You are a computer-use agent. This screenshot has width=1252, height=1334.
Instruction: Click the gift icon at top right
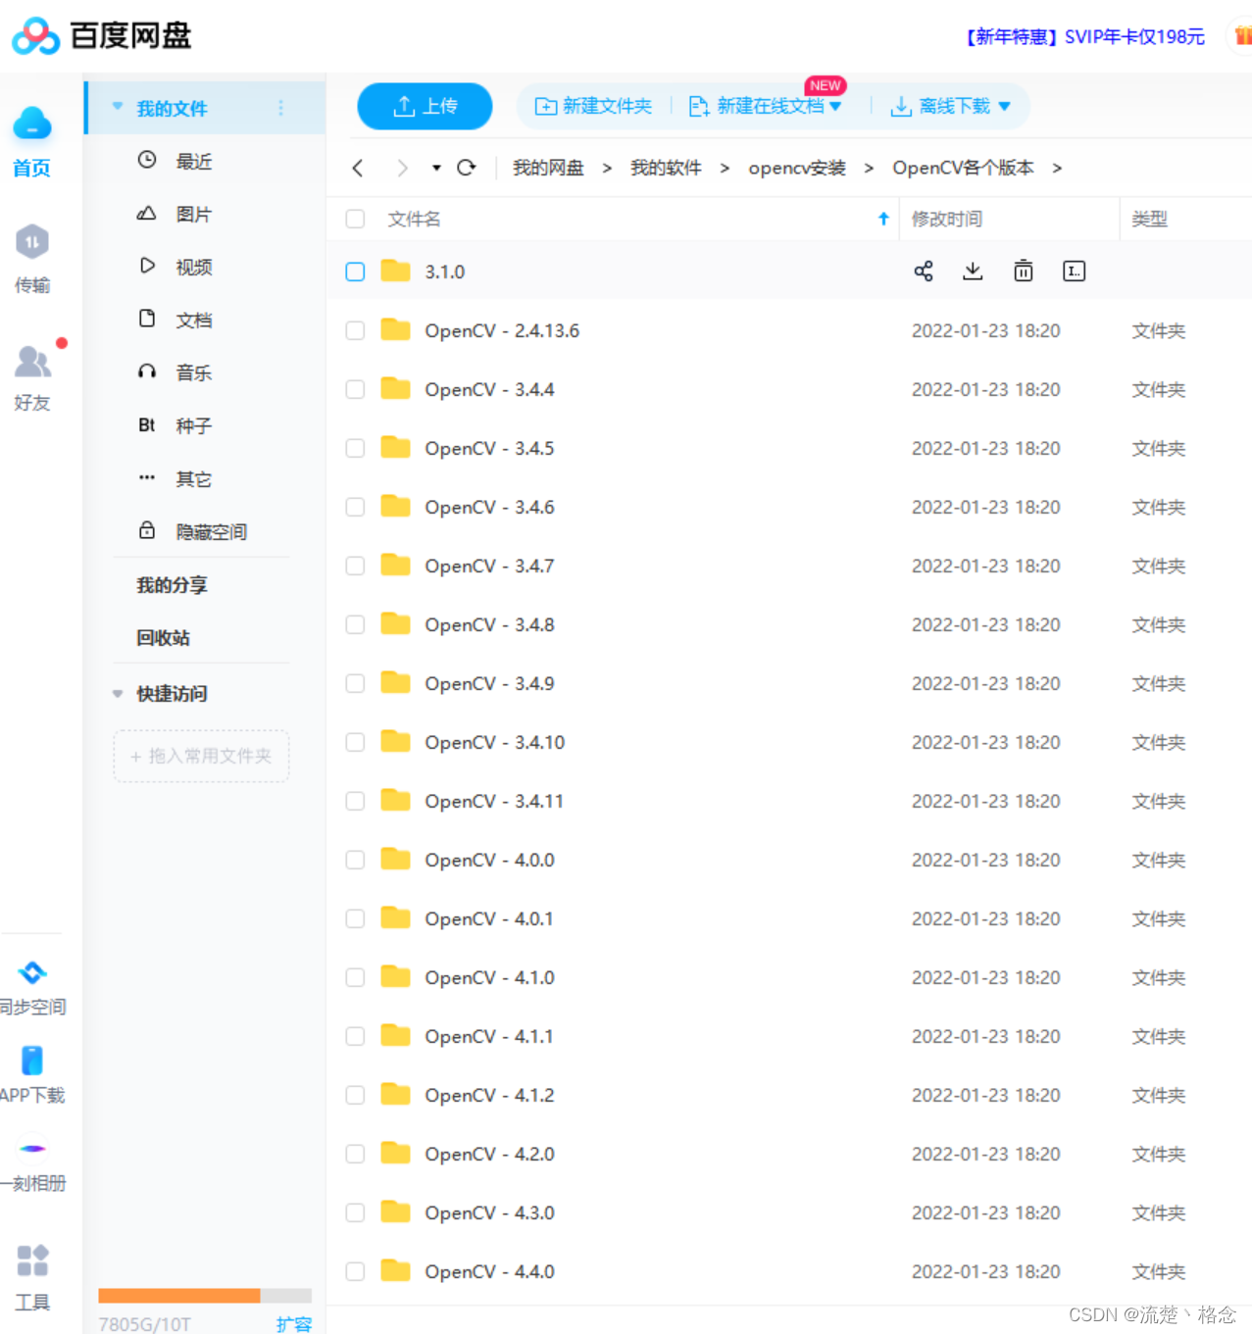point(1242,36)
